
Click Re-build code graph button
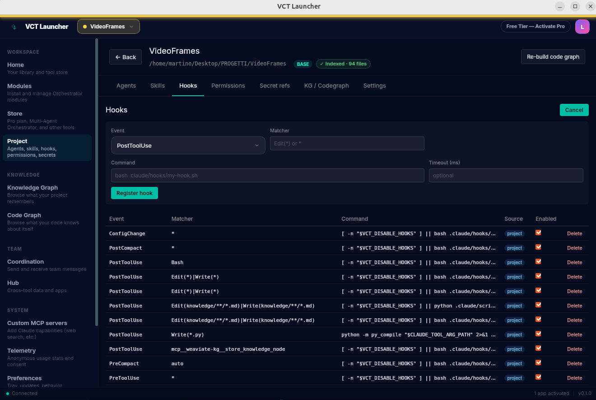(x=553, y=57)
